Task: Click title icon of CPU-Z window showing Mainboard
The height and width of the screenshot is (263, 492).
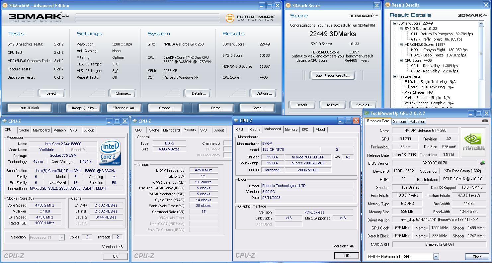Action: coord(236,121)
